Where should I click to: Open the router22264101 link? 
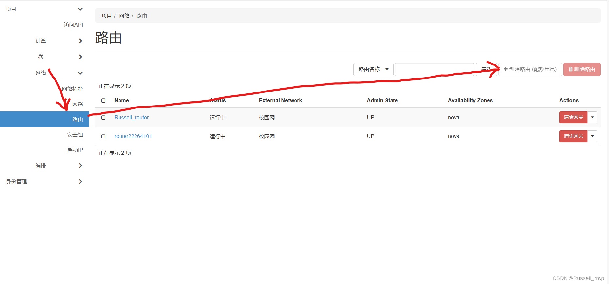(133, 136)
